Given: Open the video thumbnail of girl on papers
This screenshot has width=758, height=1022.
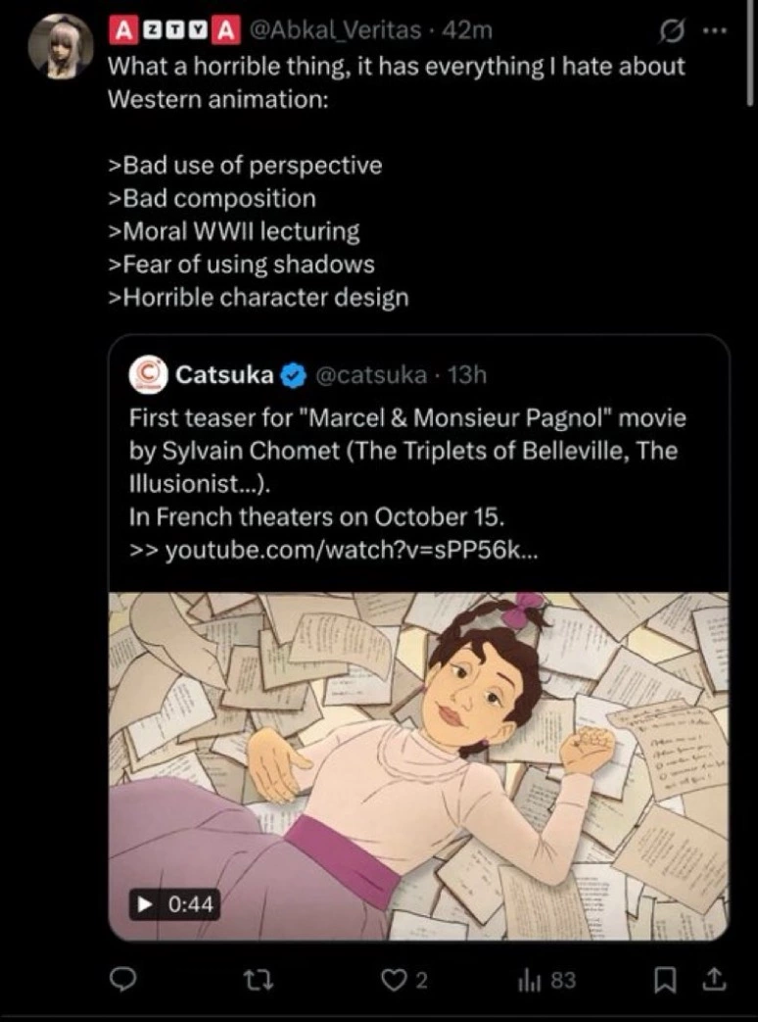Looking at the screenshot, I should click(x=419, y=766).
